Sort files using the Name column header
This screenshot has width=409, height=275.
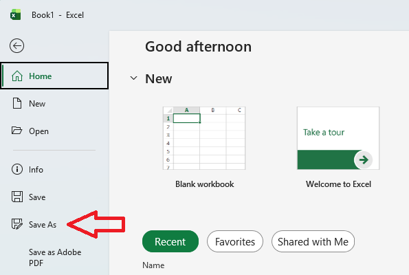[x=153, y=265]
